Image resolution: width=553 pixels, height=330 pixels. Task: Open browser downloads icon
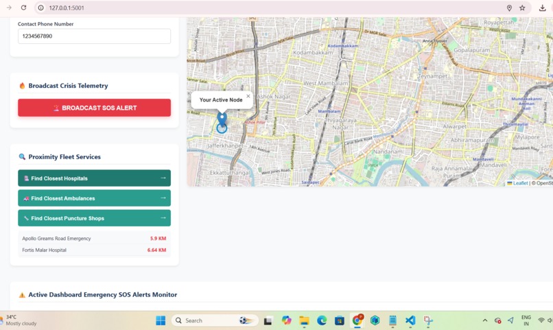pyautogui.click(x=543, y=8)
